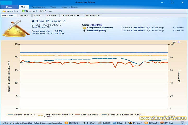Click the Ethereum (ETH) diamond icon
This screenshot has width=188, height=125.
pyautogui.click(x=84, y=31)
